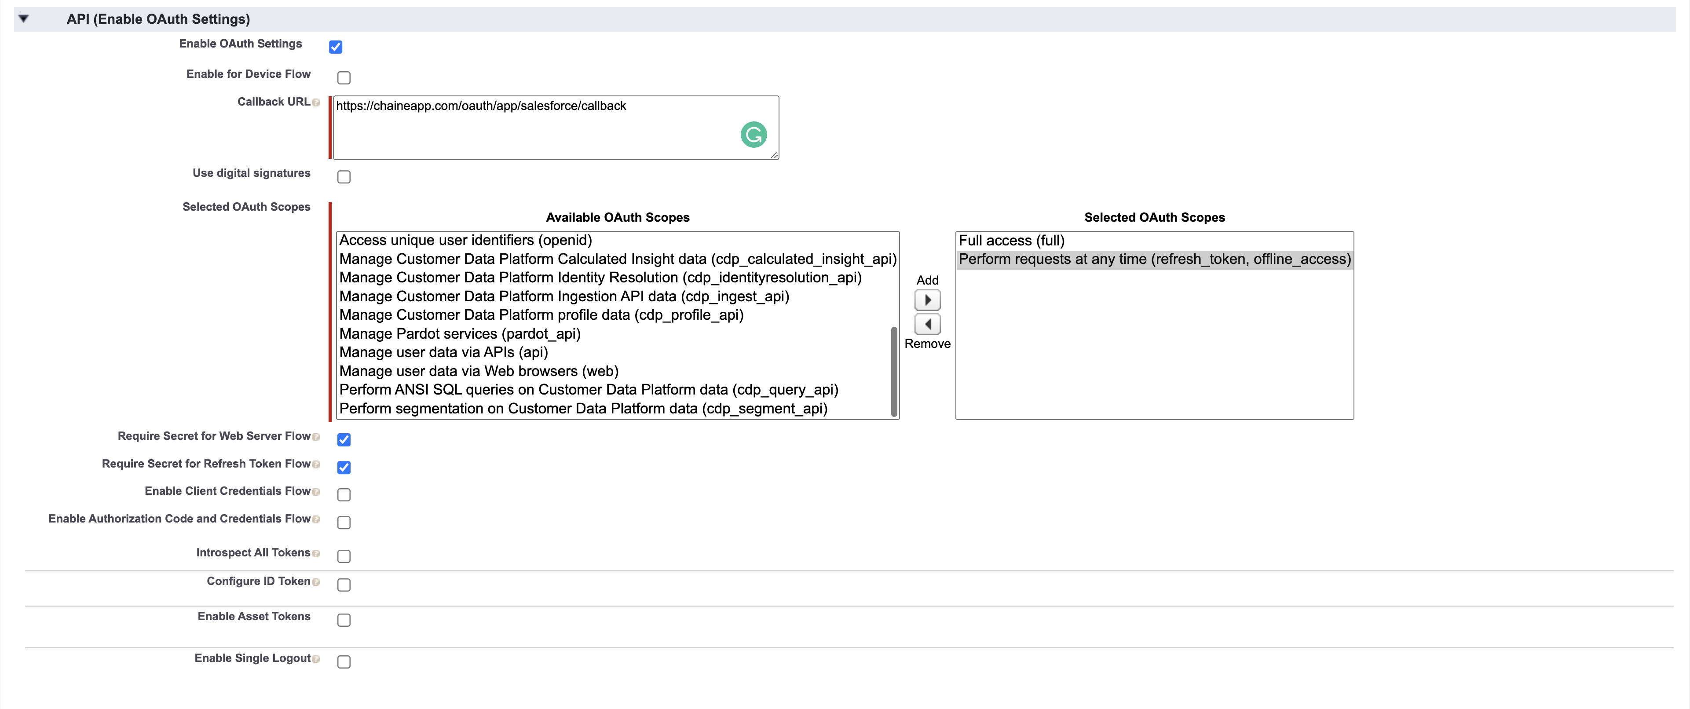
Task: Toggle Use digital signatures checkbox
Action: [x=344, y=177]
